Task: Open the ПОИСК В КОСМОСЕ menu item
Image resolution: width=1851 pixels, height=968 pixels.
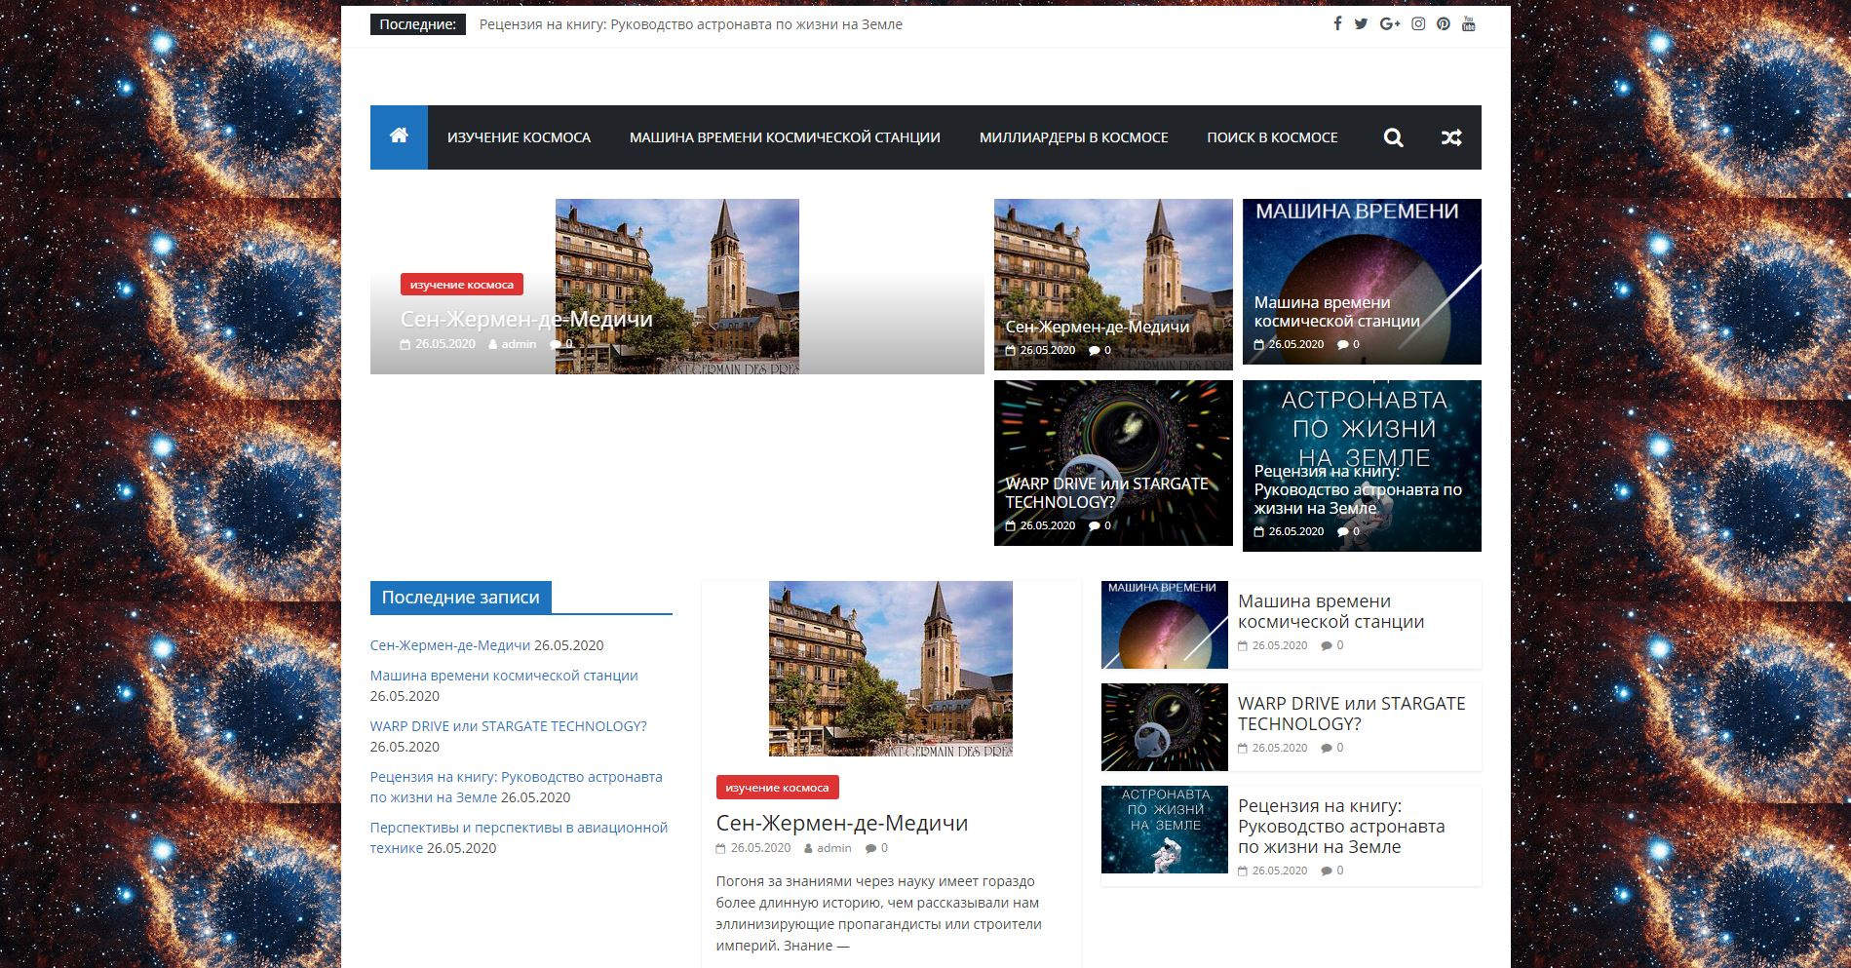Action: pyautogui.click(x=1272, y=137)
